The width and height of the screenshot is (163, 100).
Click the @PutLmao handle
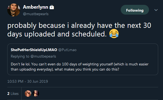pyautogui.click(x=67, y=50)
